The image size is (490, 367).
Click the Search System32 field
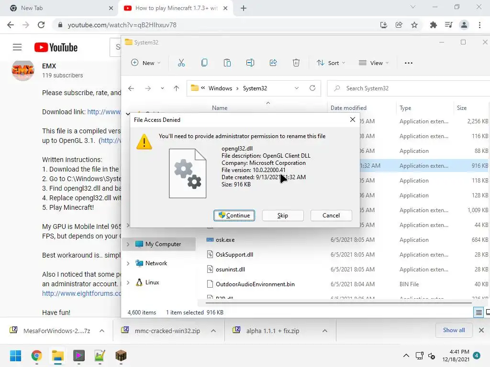pos(408,88)
